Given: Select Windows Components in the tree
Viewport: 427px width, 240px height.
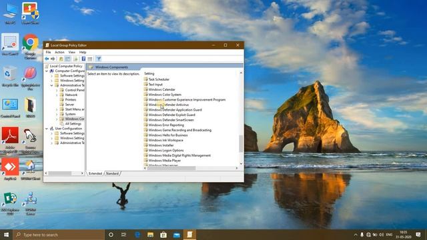Looking at the screenshot, I should coord(74,119).
